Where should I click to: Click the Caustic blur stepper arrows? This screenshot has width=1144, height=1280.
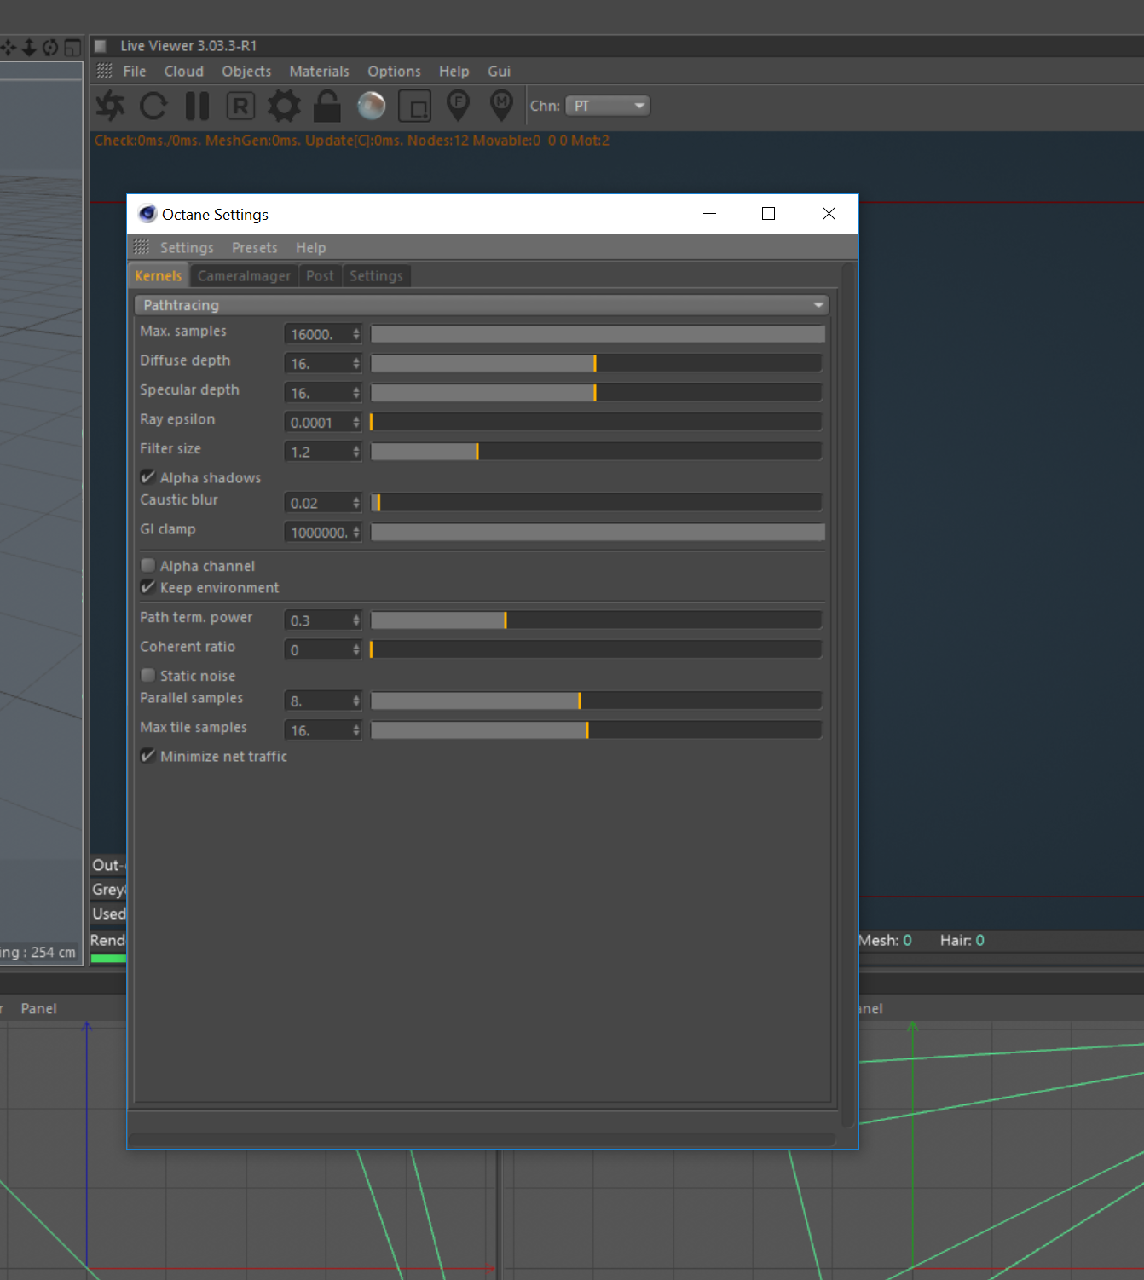click(356, 503)
